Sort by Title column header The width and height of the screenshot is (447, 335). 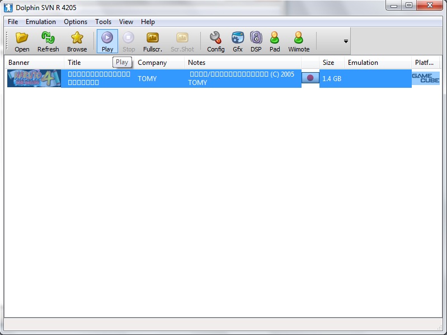click(99, 63)
